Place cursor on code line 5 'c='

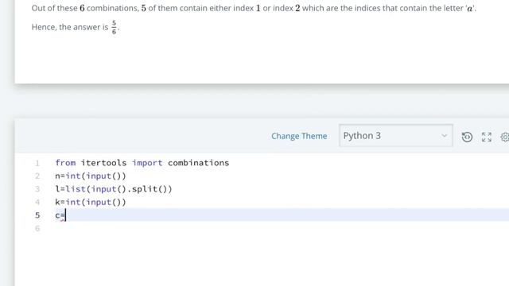click(x=60, y=215)
